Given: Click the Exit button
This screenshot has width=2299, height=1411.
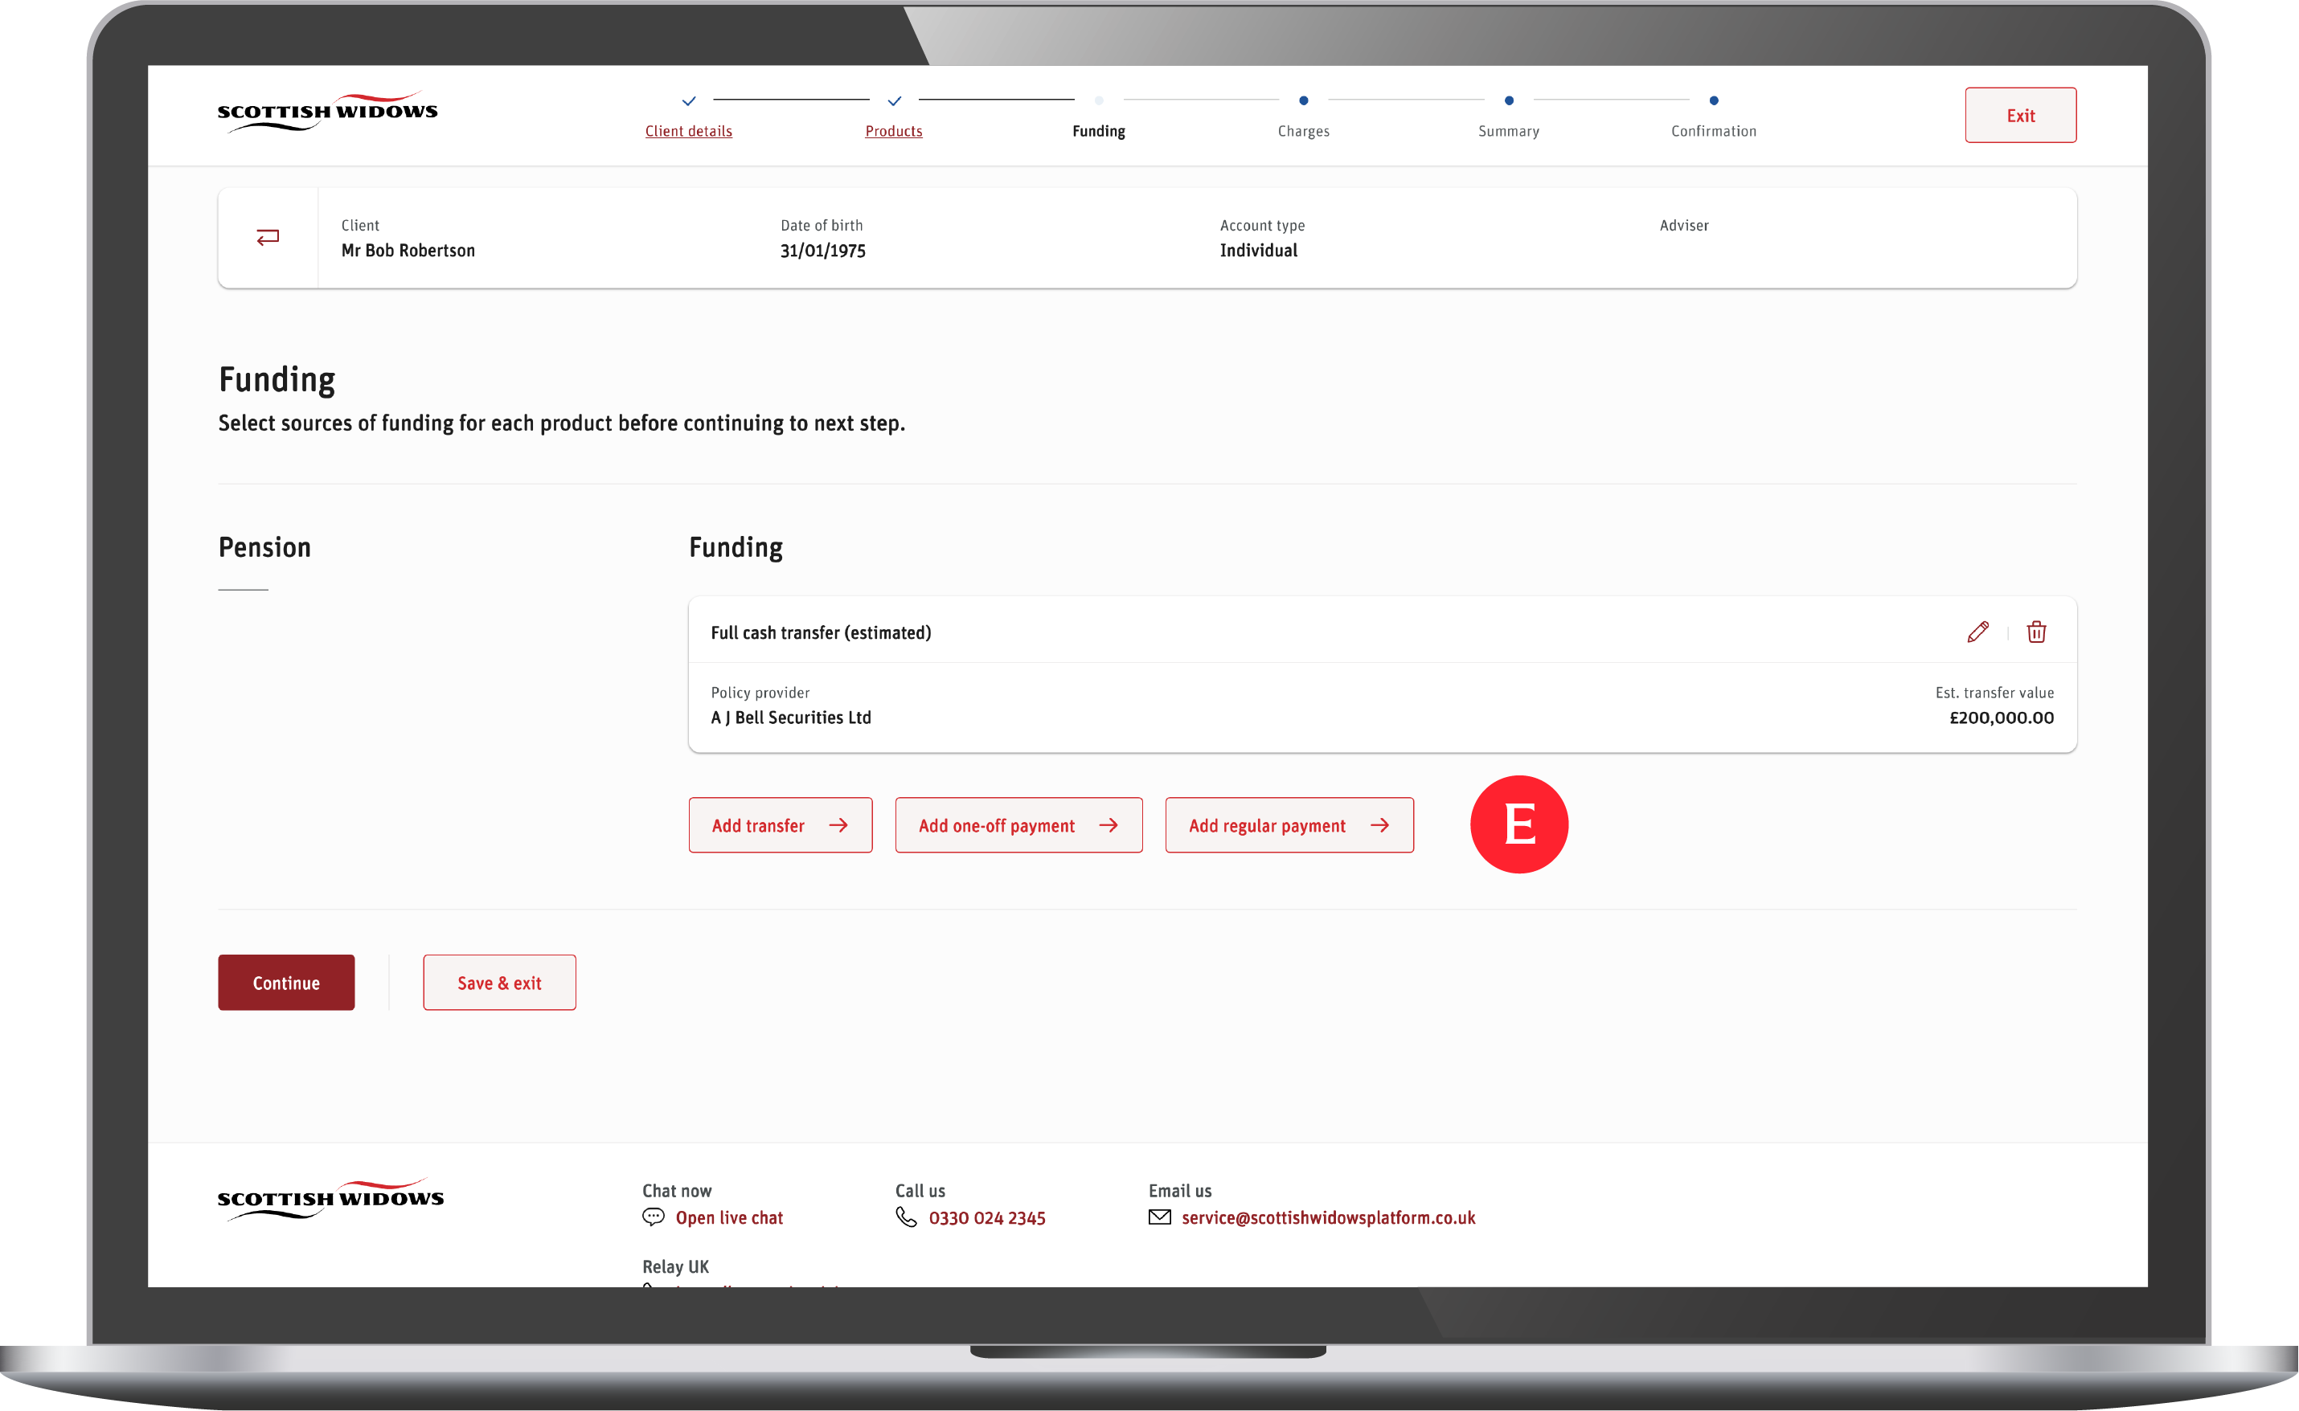Looking at the screenshot, I should (2020, 115).
